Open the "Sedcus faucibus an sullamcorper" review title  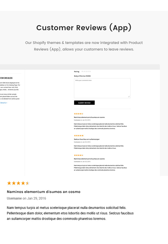87,139
